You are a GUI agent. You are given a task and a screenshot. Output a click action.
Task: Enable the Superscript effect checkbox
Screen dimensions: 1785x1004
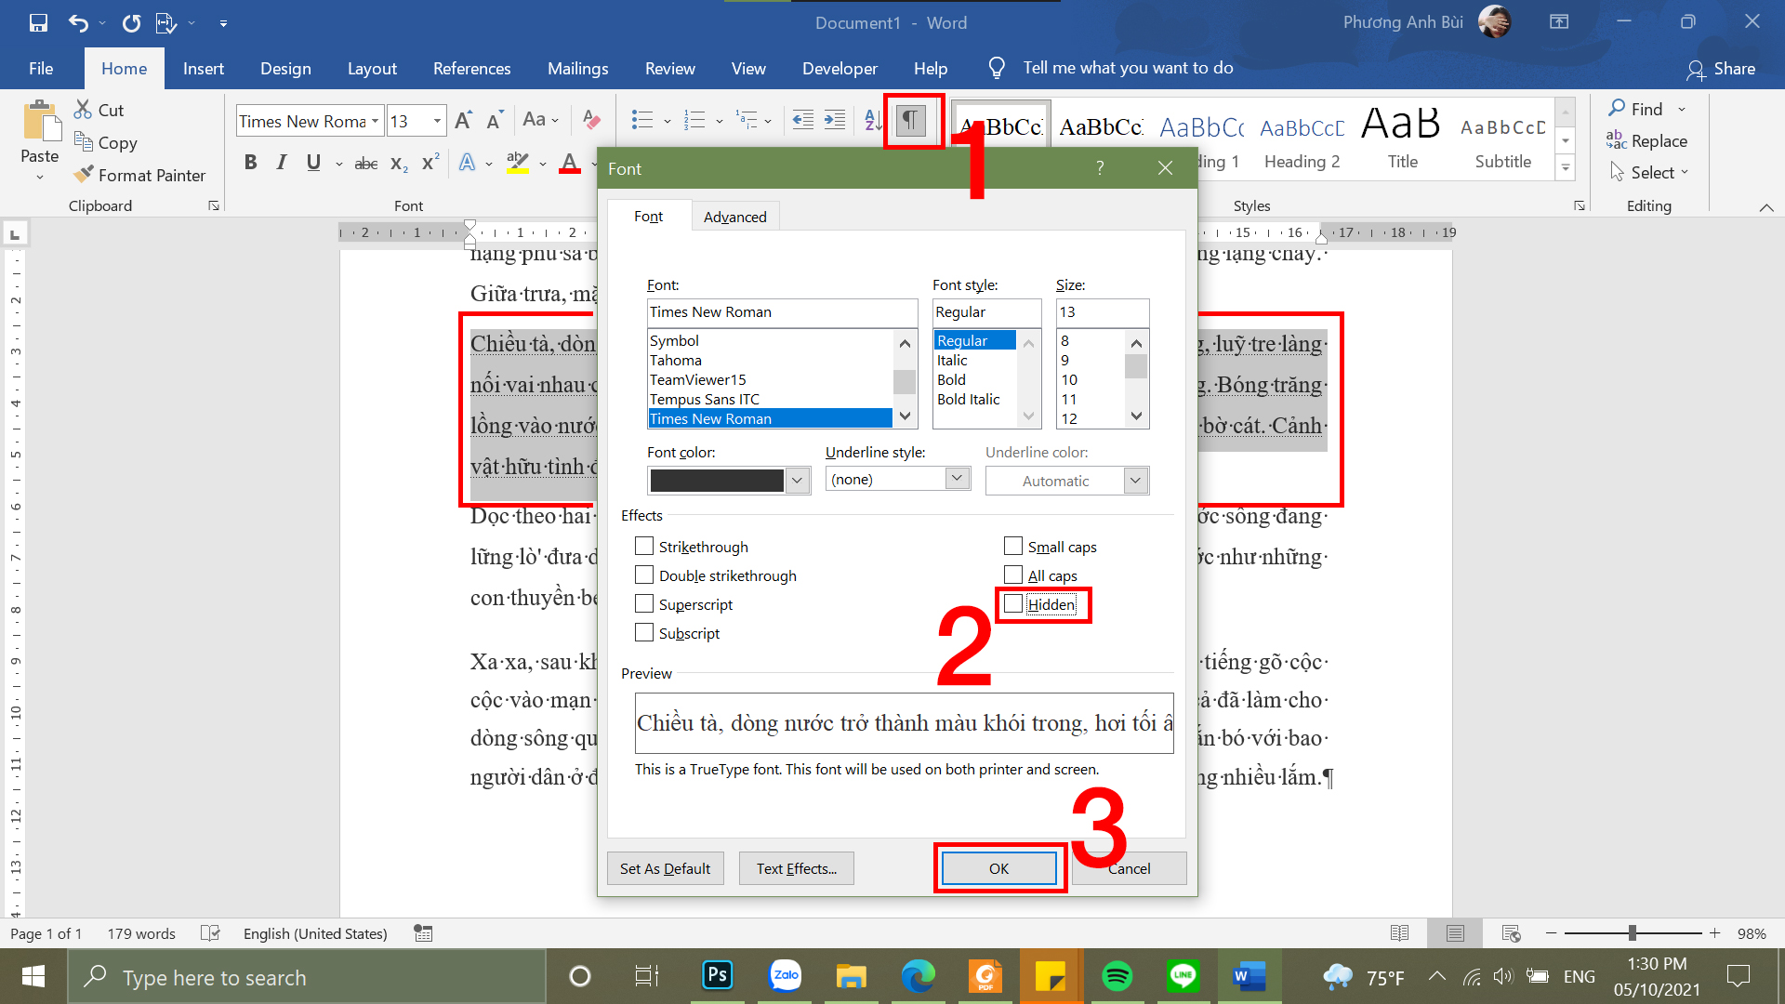click(644, 604)
